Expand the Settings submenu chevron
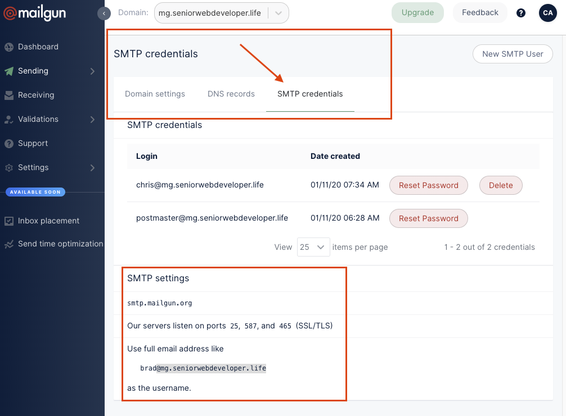This screenshot has height=416, width=566. (92, 167)
